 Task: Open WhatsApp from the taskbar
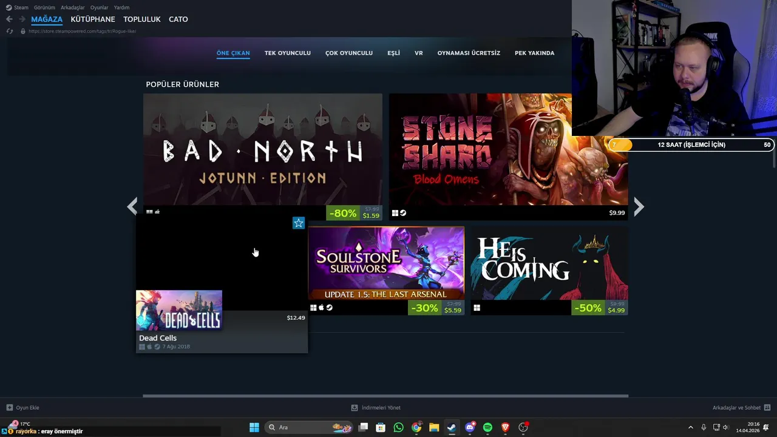click(398, 427)
